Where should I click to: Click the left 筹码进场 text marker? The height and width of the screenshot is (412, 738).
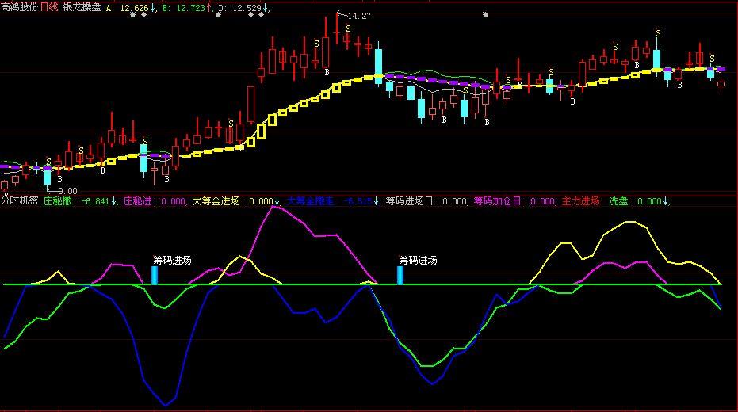[172, 260]
